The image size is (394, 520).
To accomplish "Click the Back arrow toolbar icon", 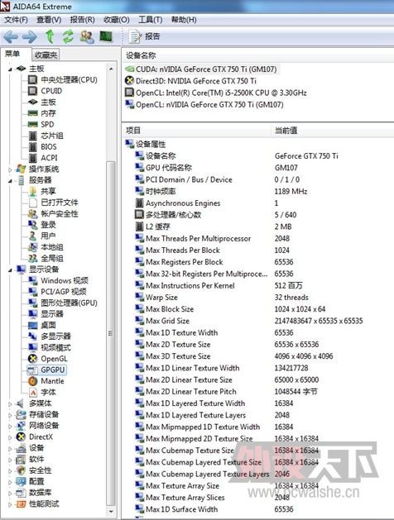I will point(11,37).
